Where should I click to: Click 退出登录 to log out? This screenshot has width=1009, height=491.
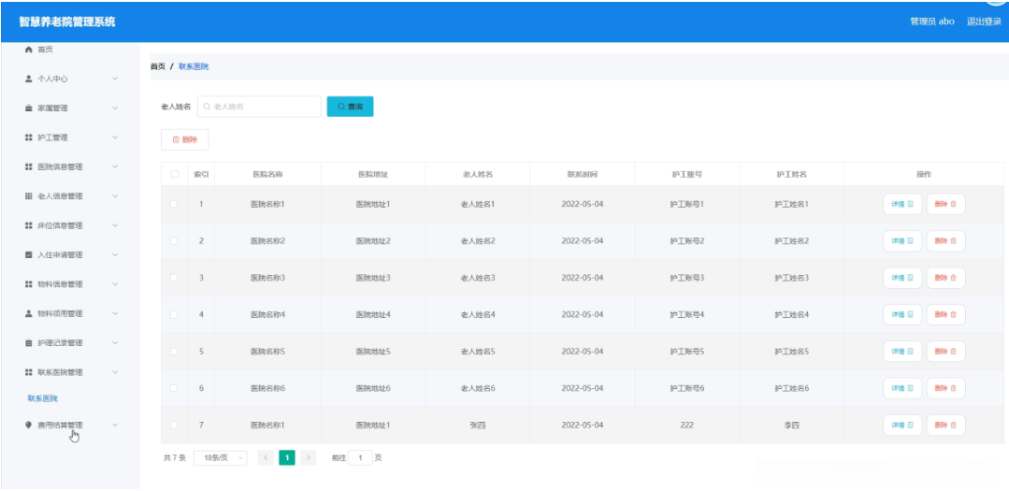point(984,22)
